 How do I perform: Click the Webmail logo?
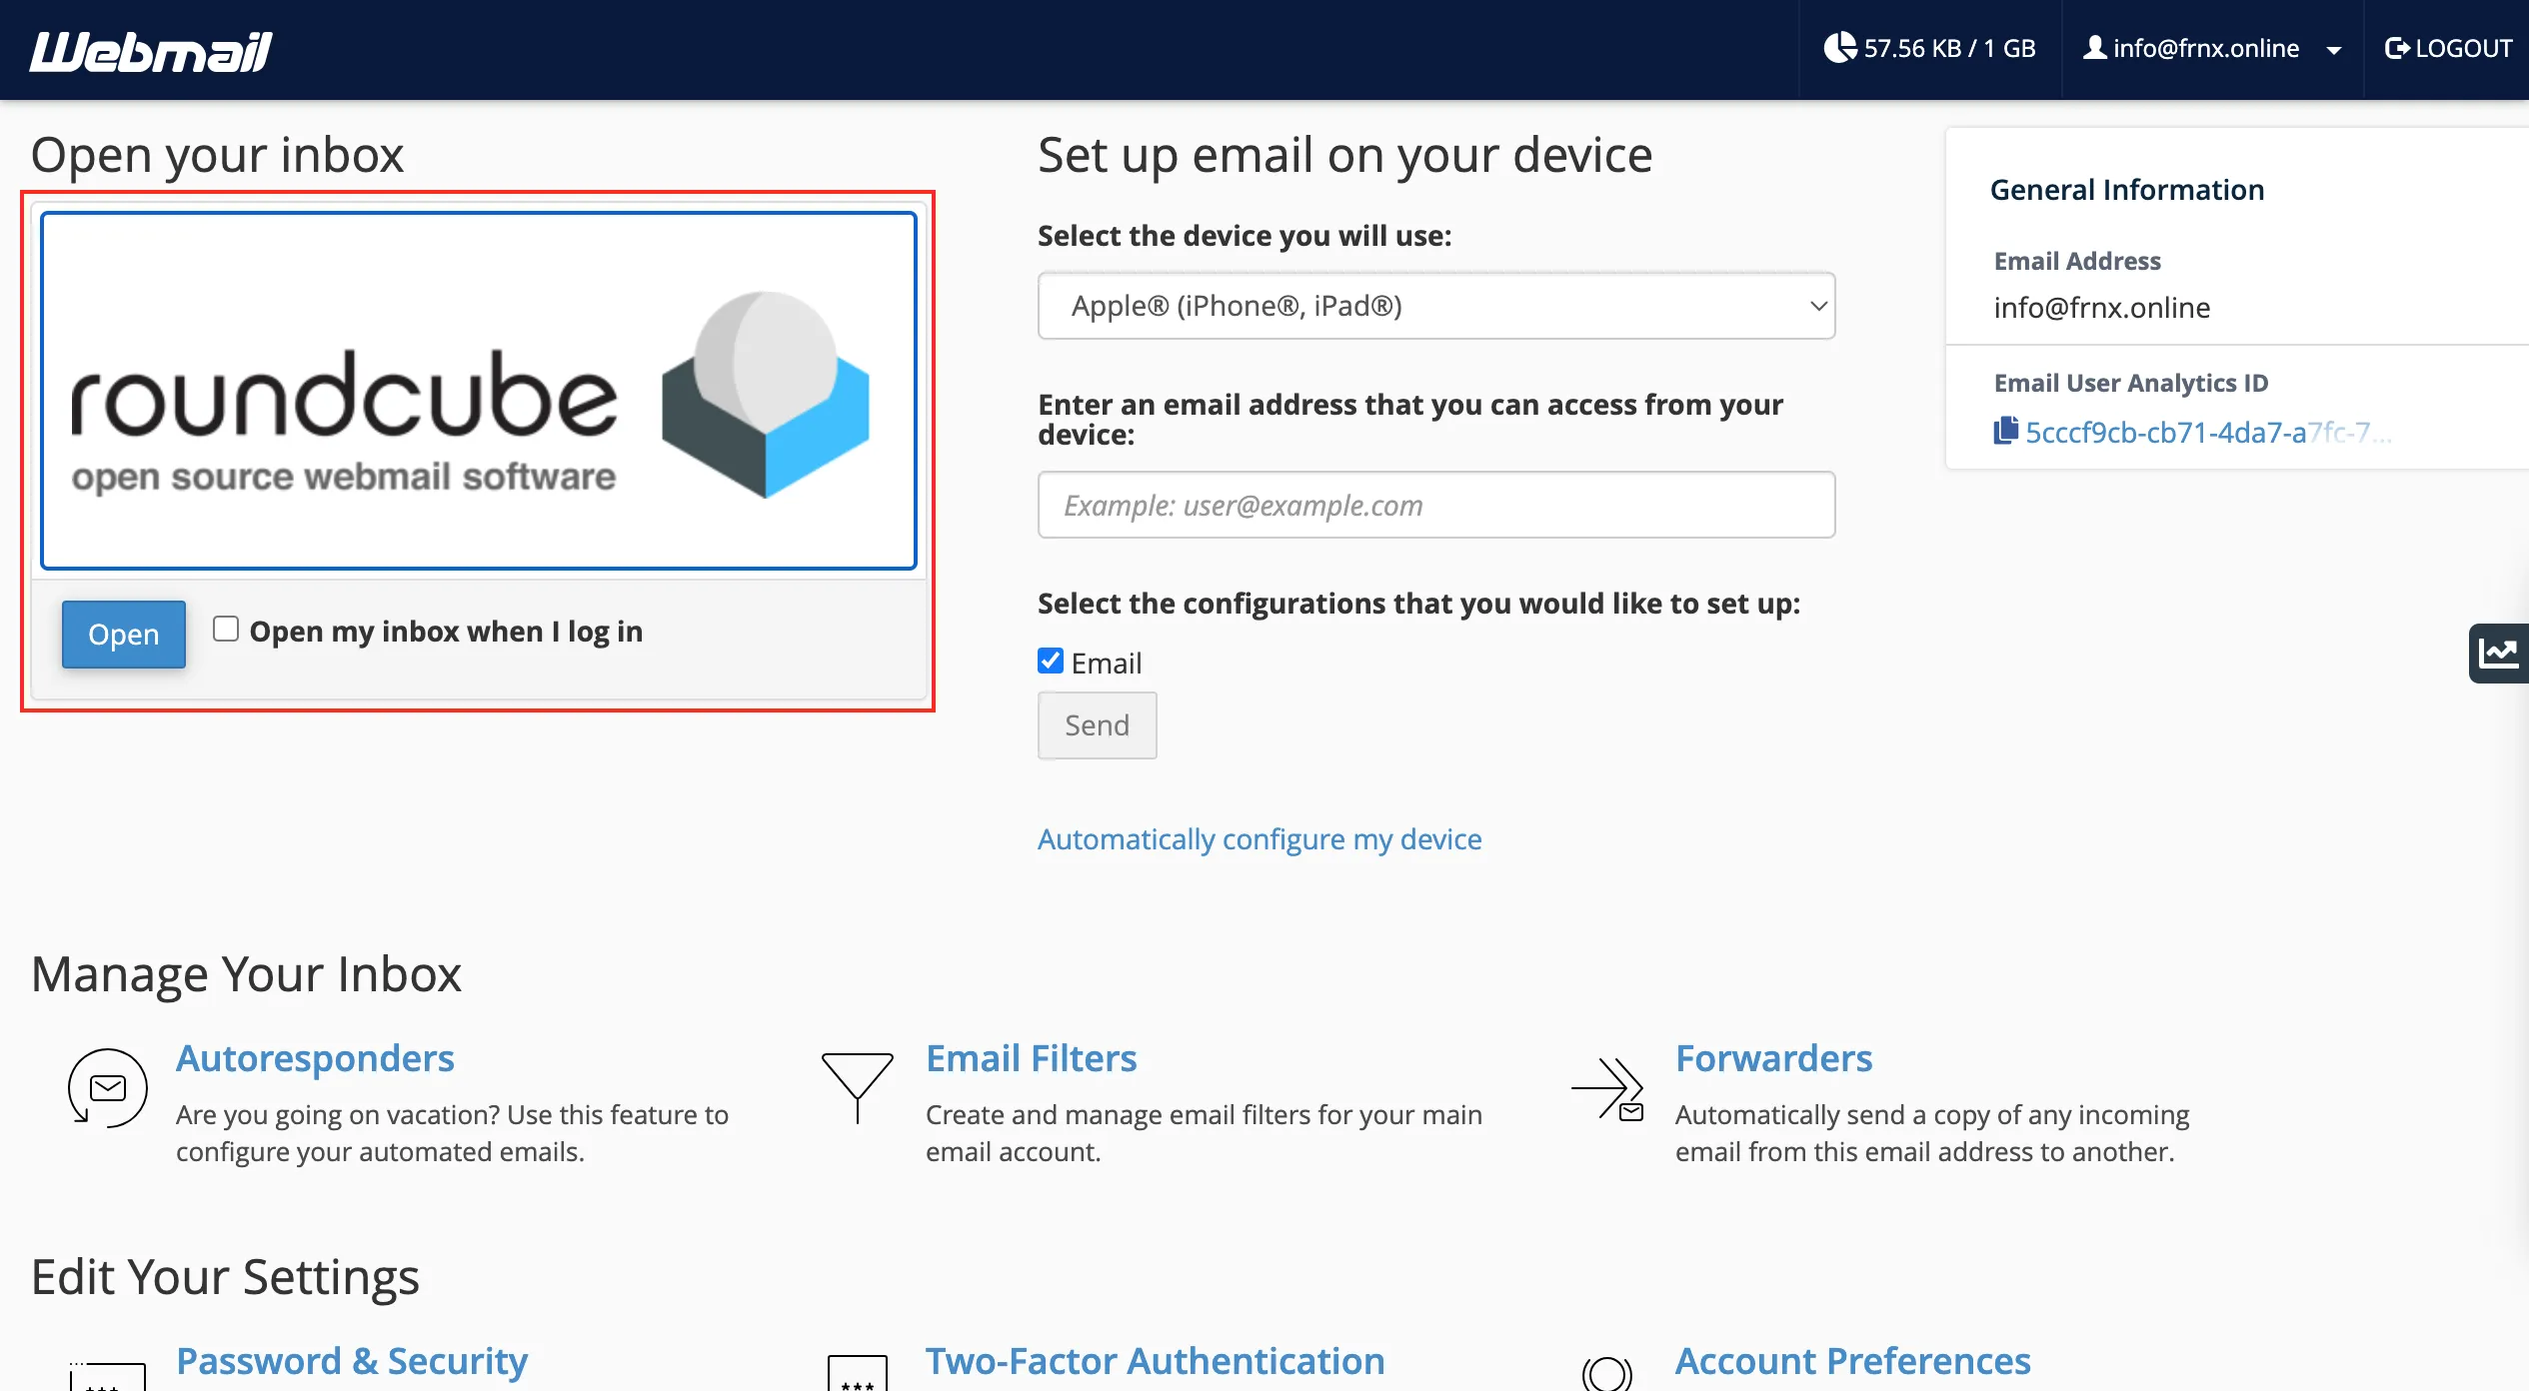151,51
